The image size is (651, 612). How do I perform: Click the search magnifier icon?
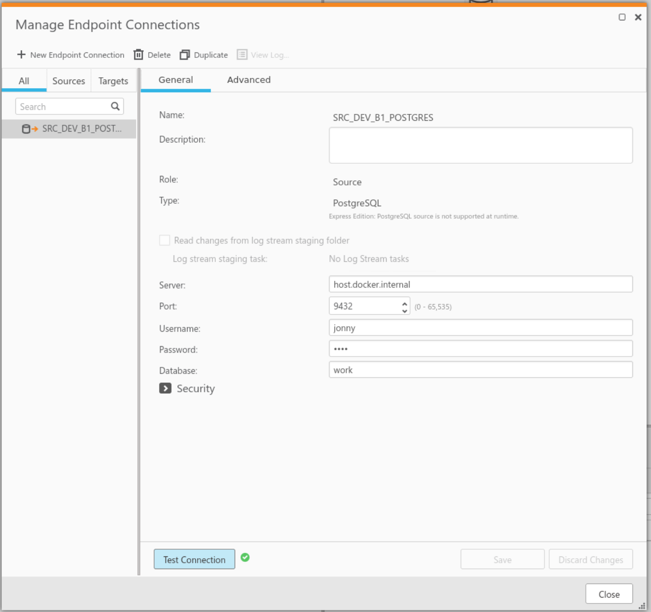coord(115,106)
